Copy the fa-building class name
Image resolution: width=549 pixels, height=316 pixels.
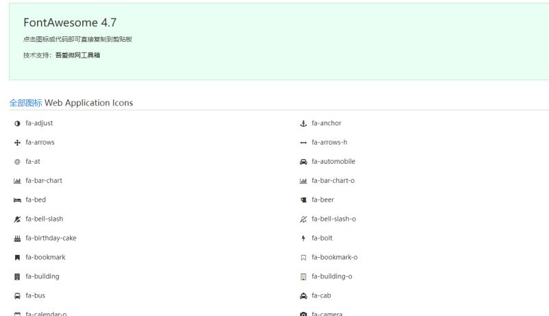click(x=43, y=276)
